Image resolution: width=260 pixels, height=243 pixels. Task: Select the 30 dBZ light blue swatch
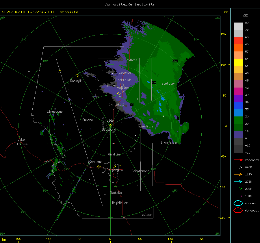[238, 113]
